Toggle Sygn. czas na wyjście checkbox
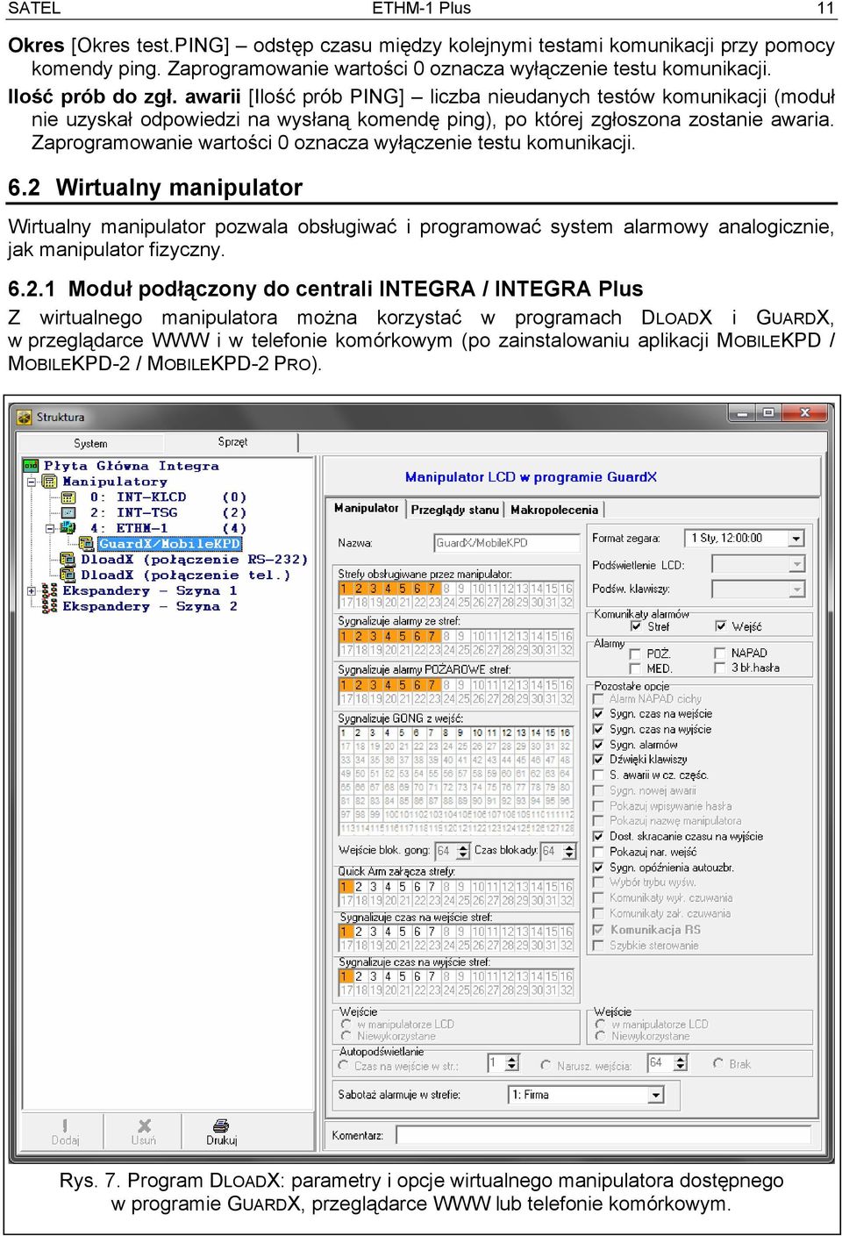This screenshot has height=1236, width=842. coord(599,730)
